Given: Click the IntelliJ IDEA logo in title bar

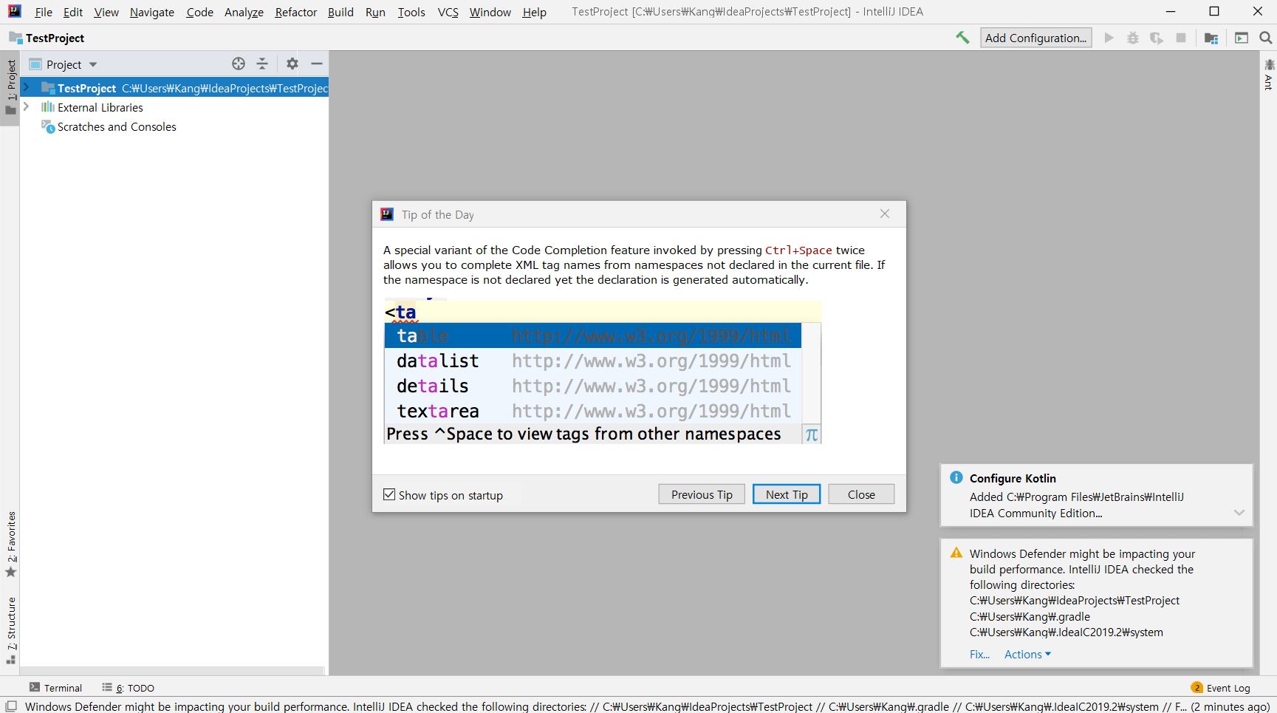Looking at the screenshot, I should pyautogui.click(x=15, y=11).
